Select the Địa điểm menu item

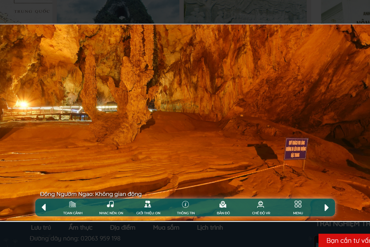tap(123, 228)
